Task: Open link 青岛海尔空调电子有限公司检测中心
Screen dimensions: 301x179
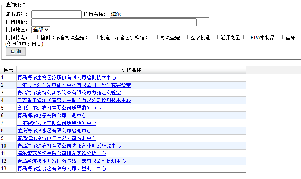Action: point(57,138)
